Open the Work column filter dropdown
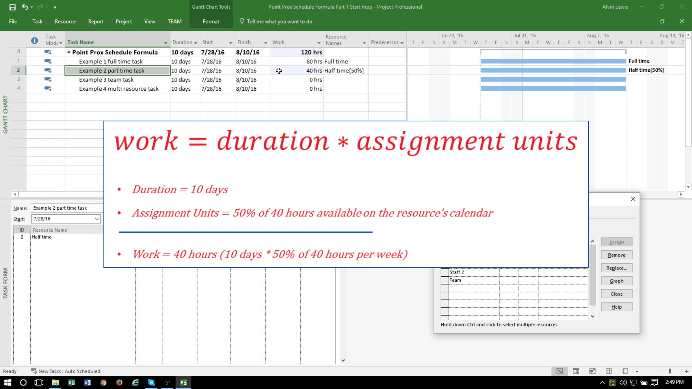 (319, 43)
